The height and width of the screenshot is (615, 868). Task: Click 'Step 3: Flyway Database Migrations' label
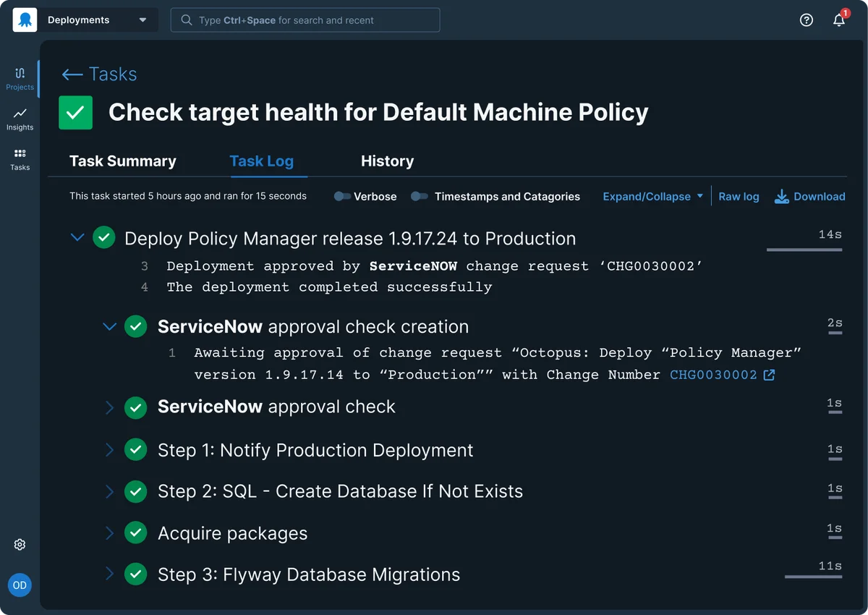tap(309, 574)
